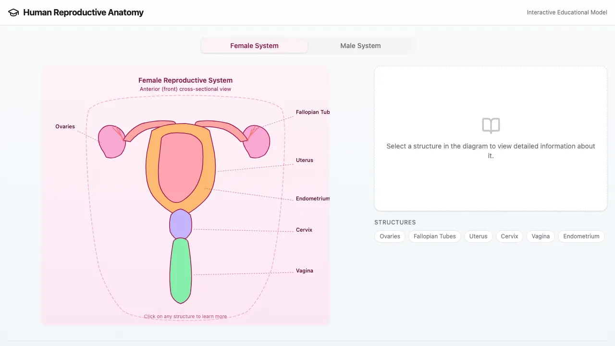This screenshot has height=346, width=615.
Task: Click the Uterus structure chip
Action: pos(478,236)
